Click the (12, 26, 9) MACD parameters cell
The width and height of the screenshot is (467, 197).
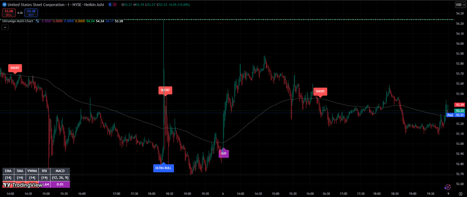click(x=60, y=178)
